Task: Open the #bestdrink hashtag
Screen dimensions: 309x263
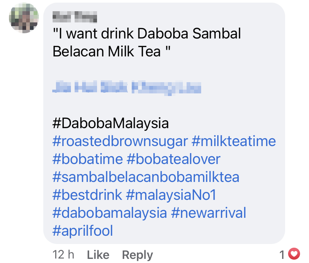Action: click(x=88, y=195)
